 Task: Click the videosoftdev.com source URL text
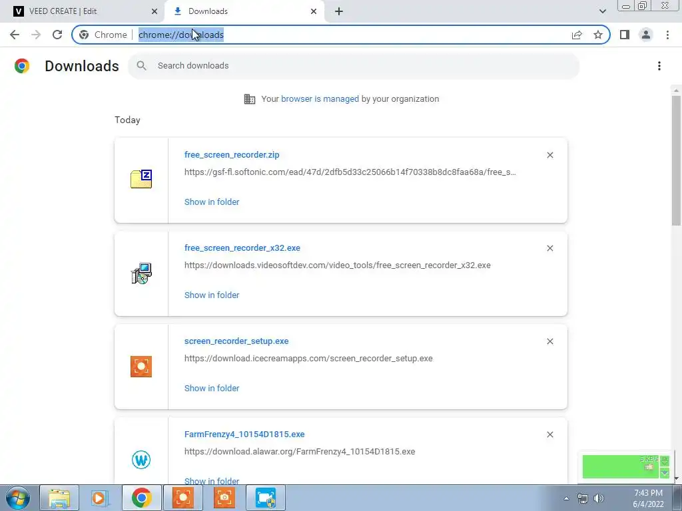point(338,265)
